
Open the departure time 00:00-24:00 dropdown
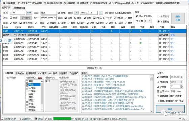(x=49, y=18)
